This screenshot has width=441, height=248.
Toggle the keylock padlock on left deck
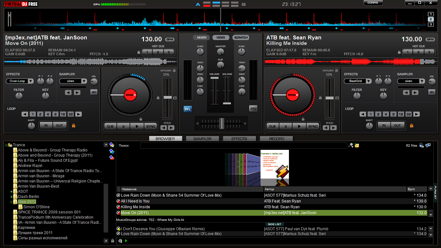click(x=174, y=70)
